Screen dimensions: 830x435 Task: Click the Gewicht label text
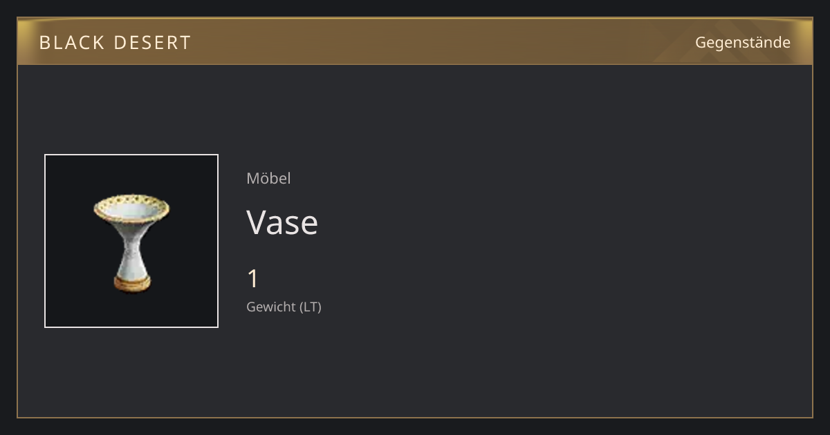coord(271,307)
